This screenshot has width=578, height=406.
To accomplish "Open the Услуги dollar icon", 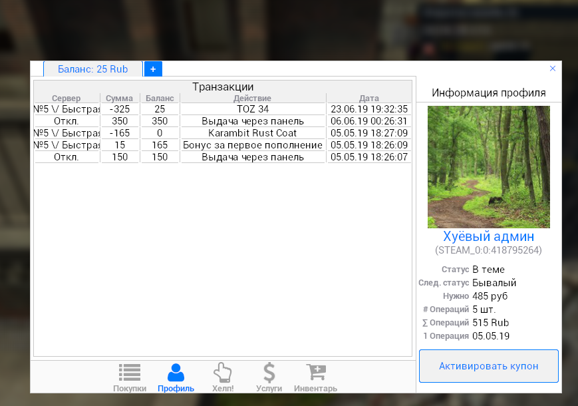I will (x=269, y=373).
